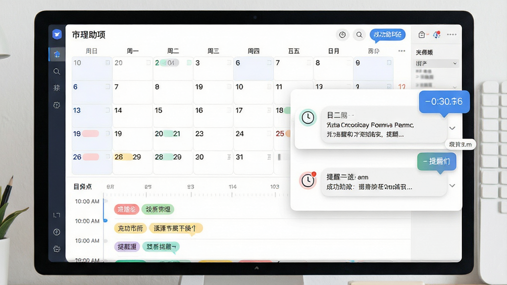Click the gray timeline dot beside 16:00 AM

[x=105, y=241]
